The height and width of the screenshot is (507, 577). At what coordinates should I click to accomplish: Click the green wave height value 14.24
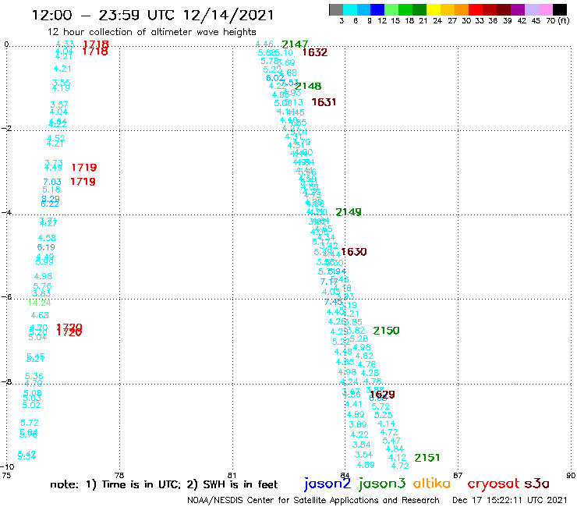click(x=40, y=303)
